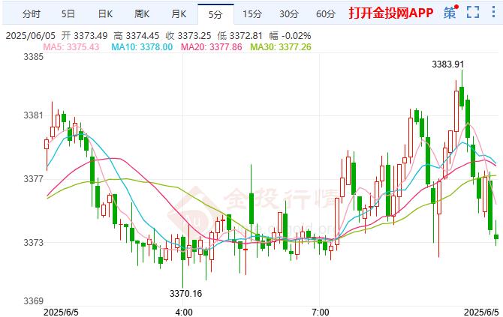Click the 打开金投网APP link
Viewport: 503px width, 317px height.
[391, 13]
